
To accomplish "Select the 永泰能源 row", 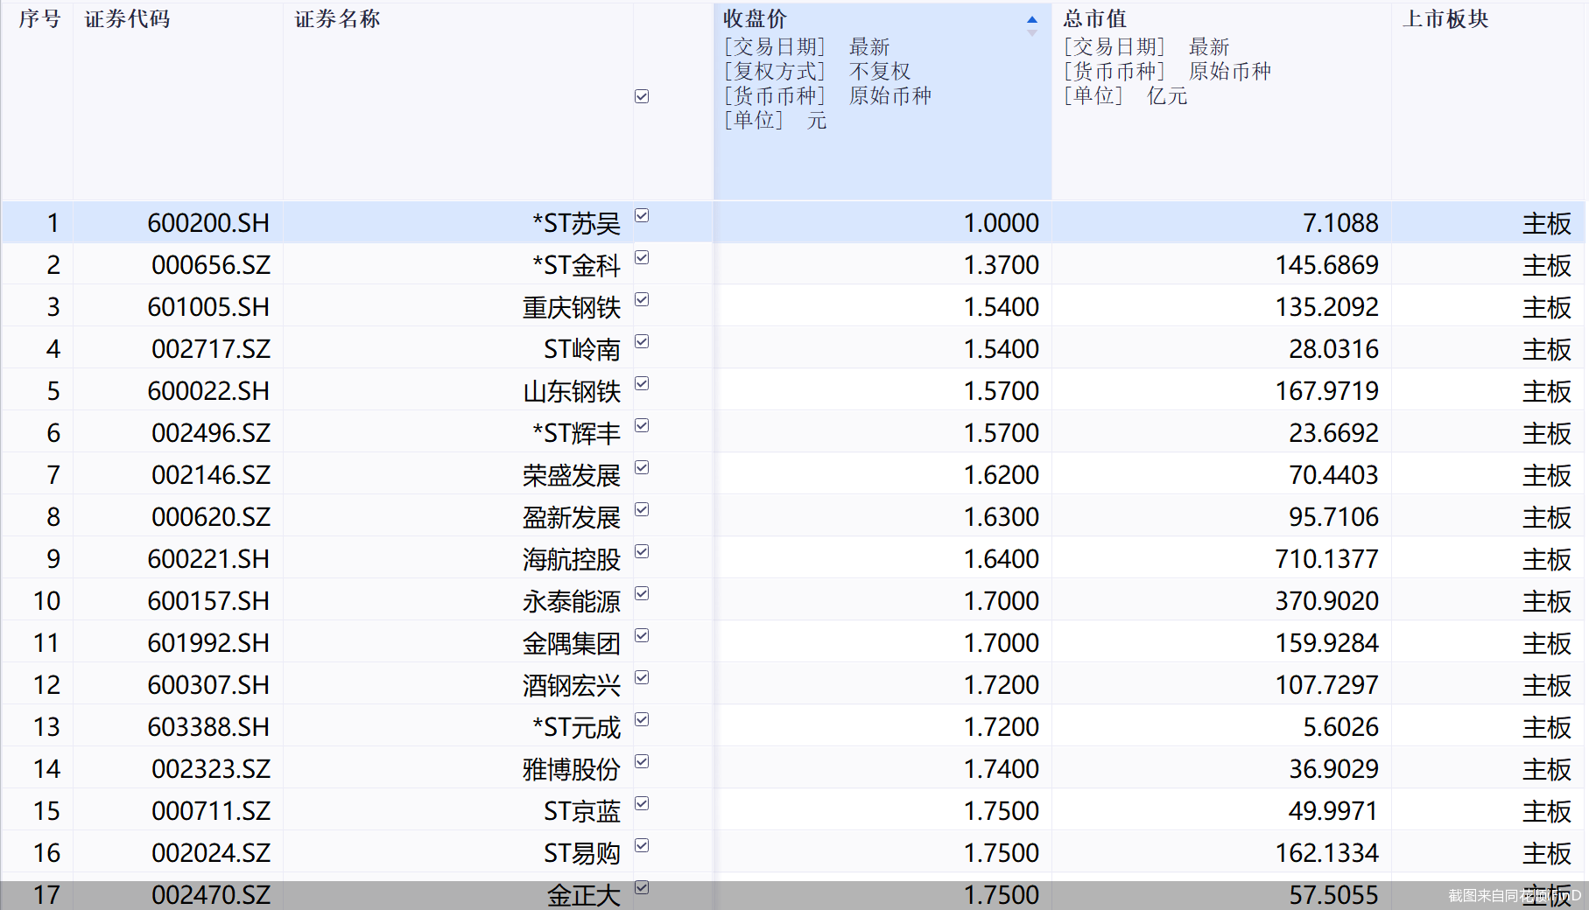I will pos(570,601).
